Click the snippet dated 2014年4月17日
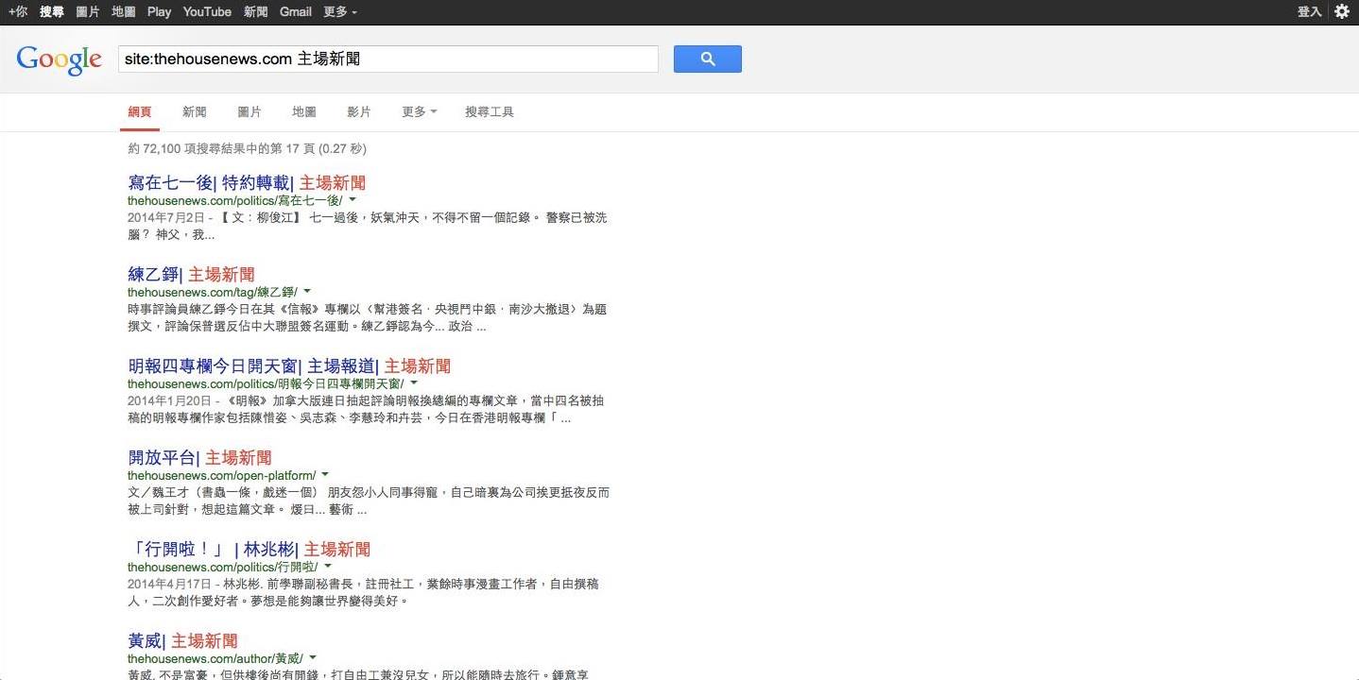This screenshot has height=680, width=1359. (x=364, y=592)
